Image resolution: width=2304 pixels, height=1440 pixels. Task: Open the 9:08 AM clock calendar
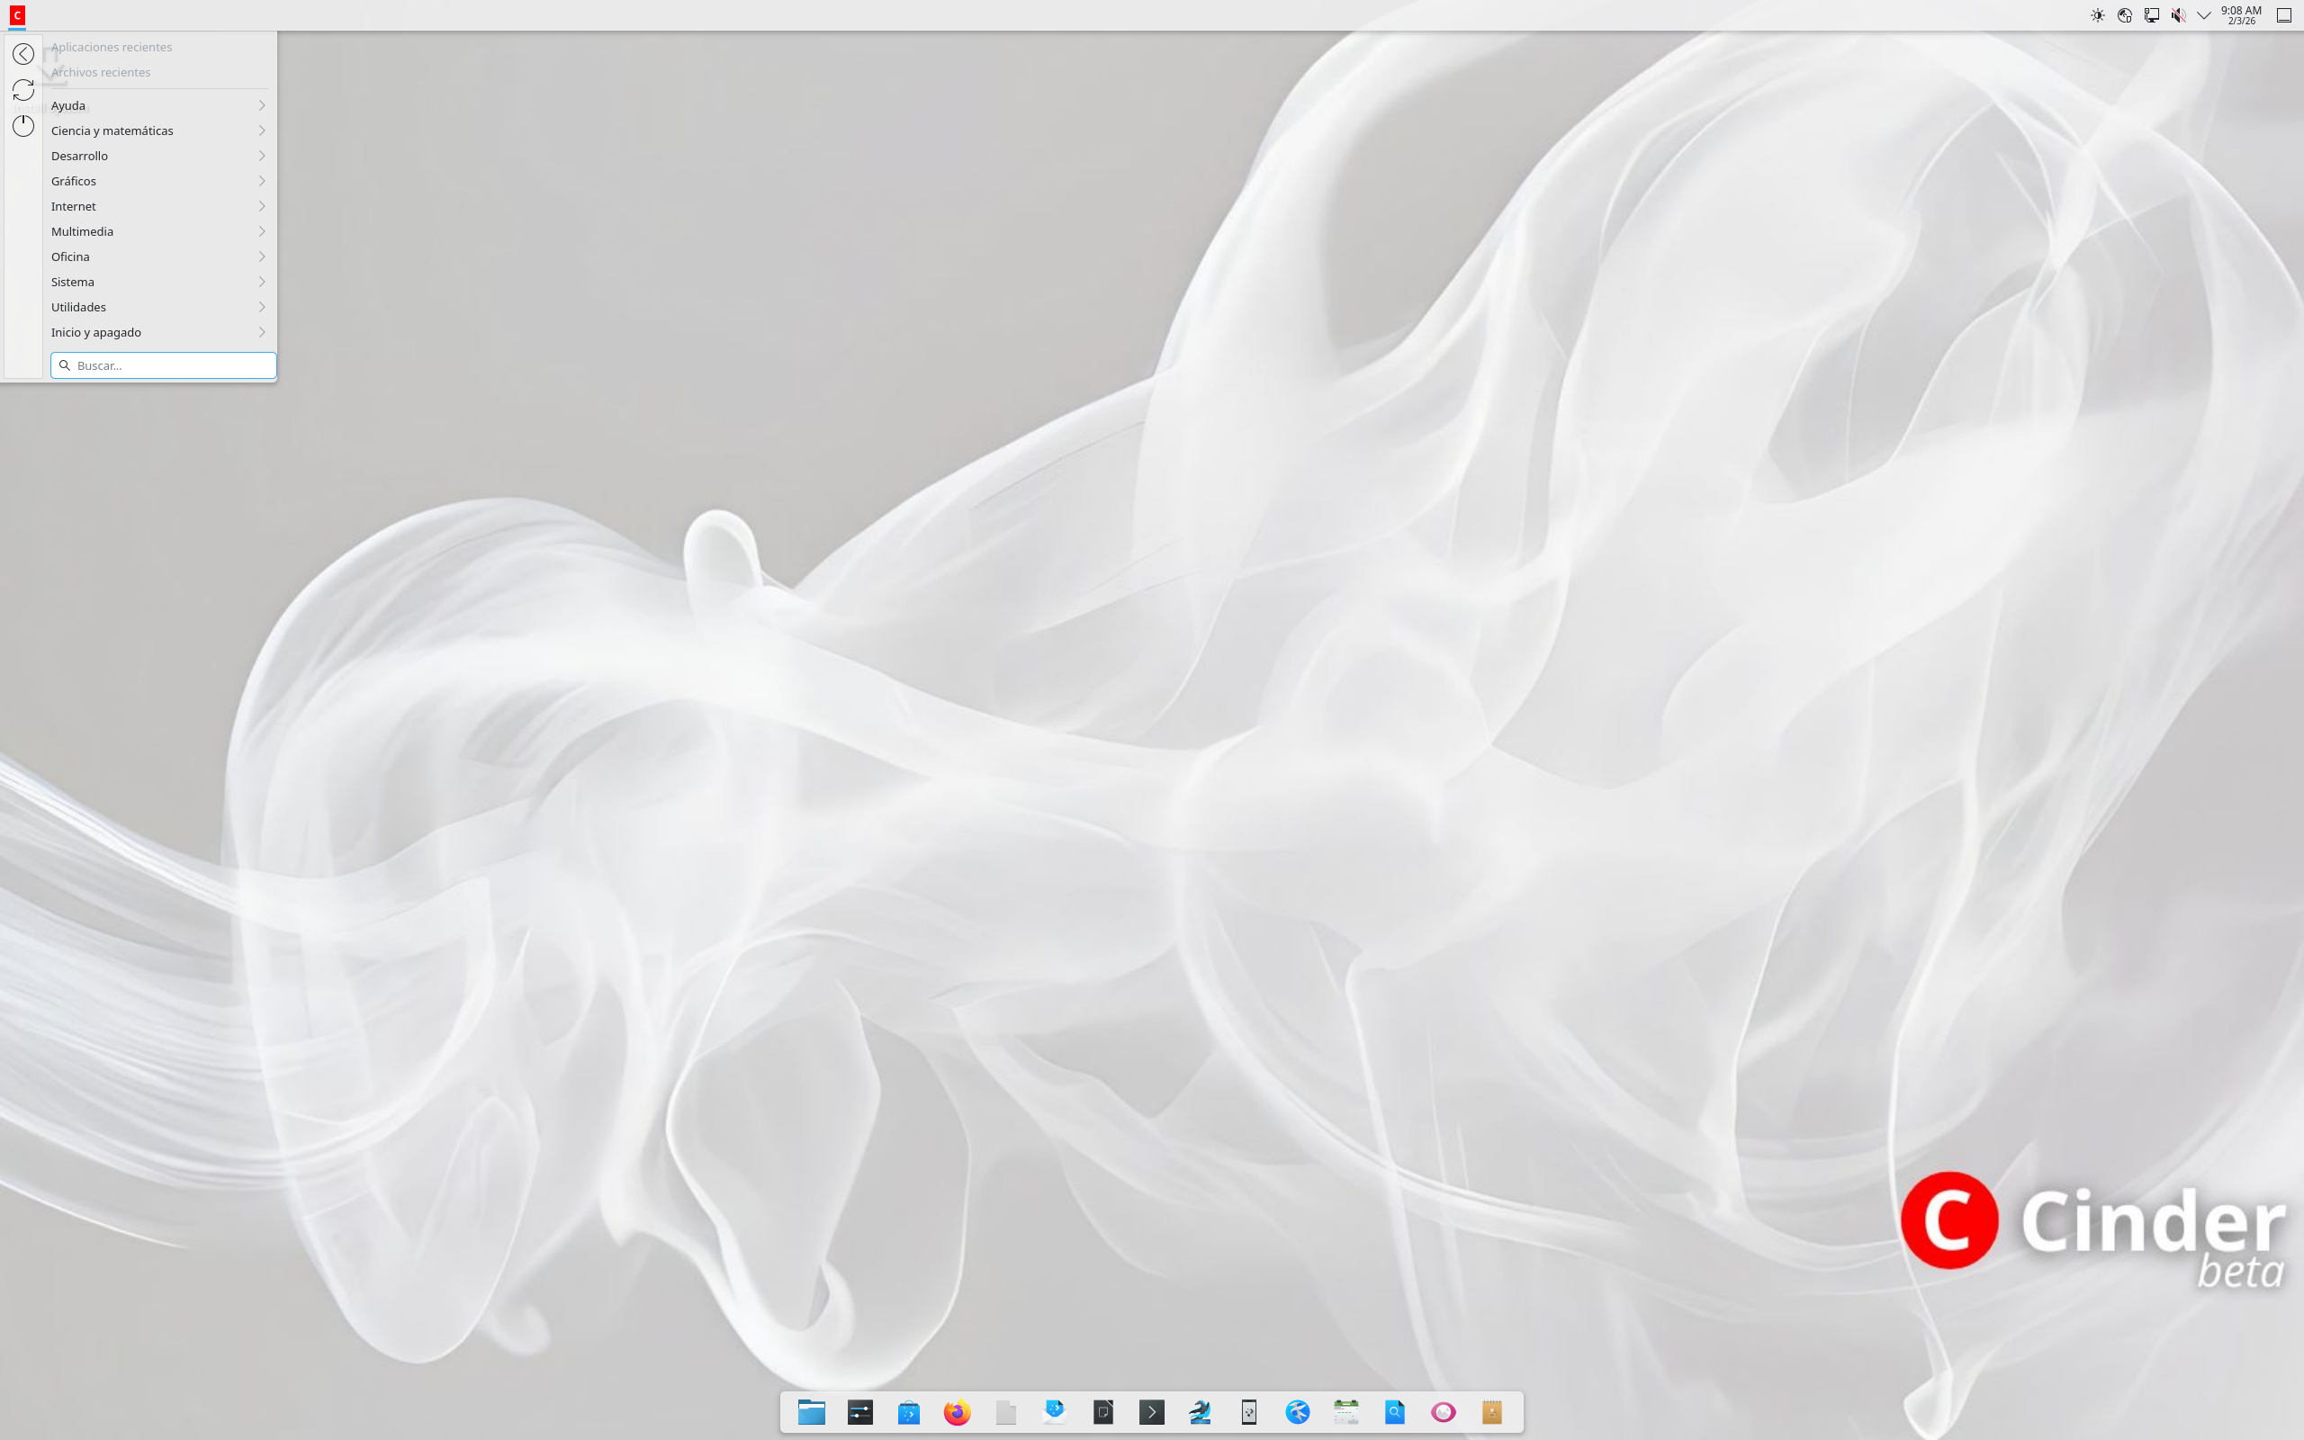[2241, 15]
